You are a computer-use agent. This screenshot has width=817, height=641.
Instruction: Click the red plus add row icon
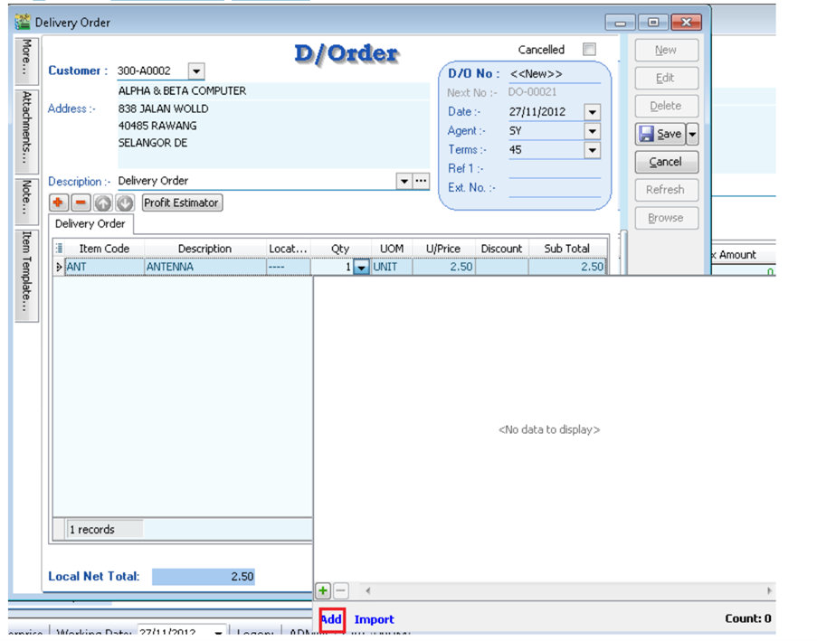59,203
